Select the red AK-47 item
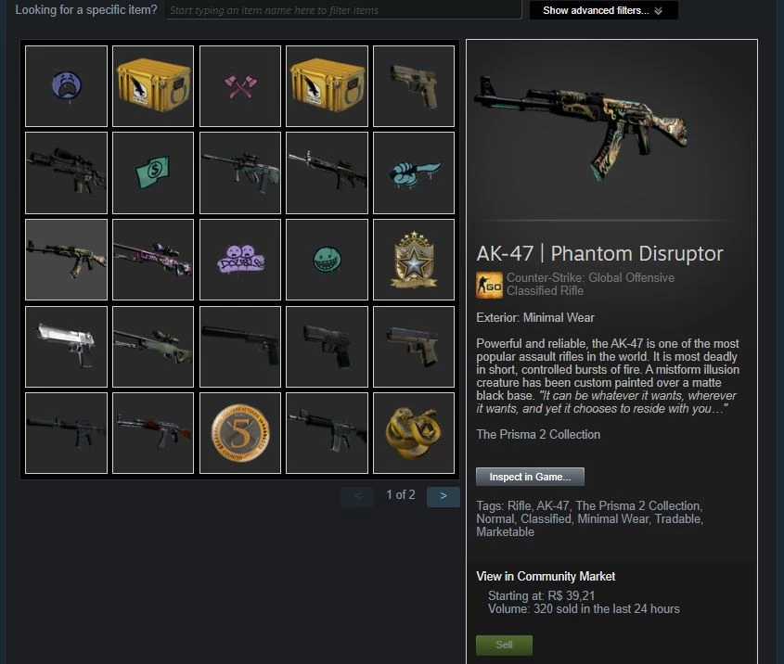Image resolution: width=784 pixels, height=664 pixels. (x=153, y=433)
